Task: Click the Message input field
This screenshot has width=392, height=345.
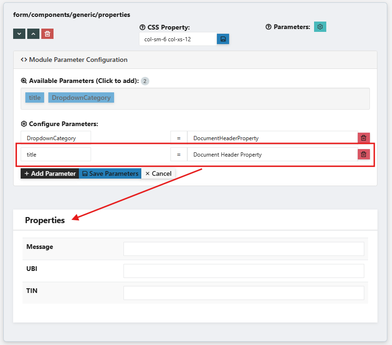Action: pyautogui.click(x=244, y=249)
